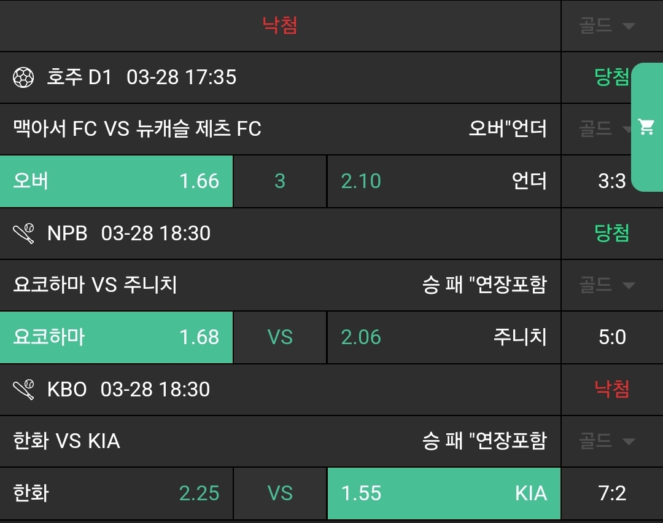Choose KIA at odds 1.55
663x523 pixels.
pyautogui.click(x=443, y=494)
